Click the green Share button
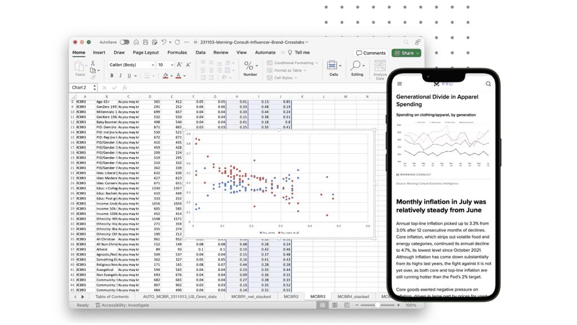 [406, 53]
